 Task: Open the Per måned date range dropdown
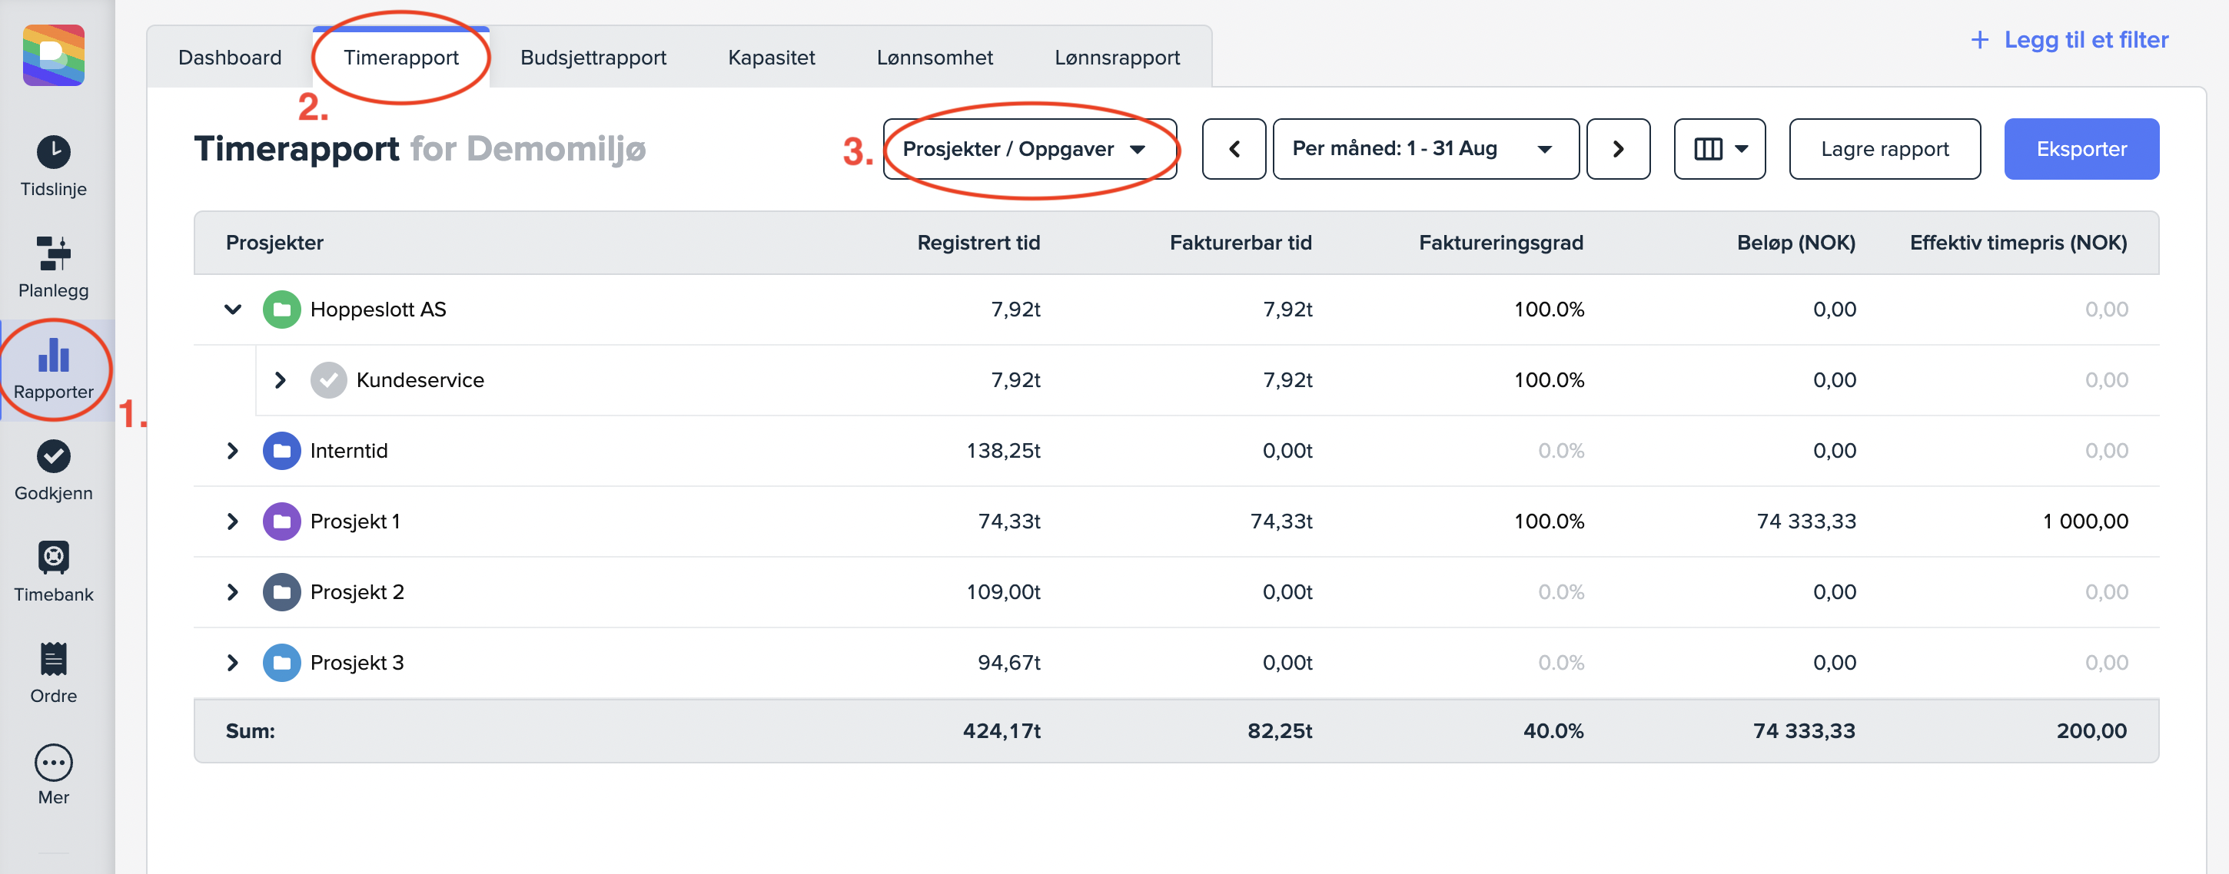(x=1424, y=150)
